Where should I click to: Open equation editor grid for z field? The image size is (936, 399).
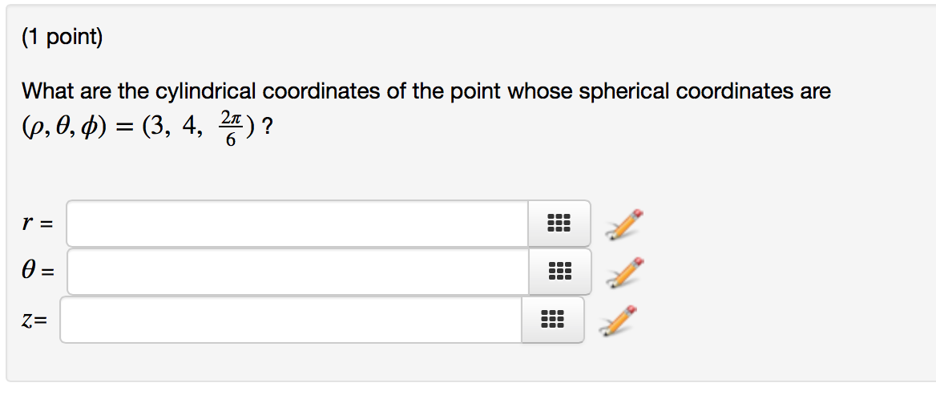tap(553, 320)
